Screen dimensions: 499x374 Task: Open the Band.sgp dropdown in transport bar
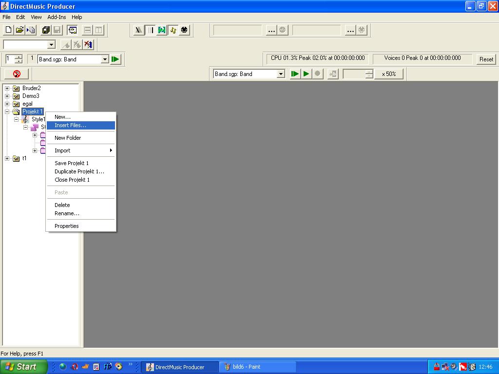[x=281, y=74]
